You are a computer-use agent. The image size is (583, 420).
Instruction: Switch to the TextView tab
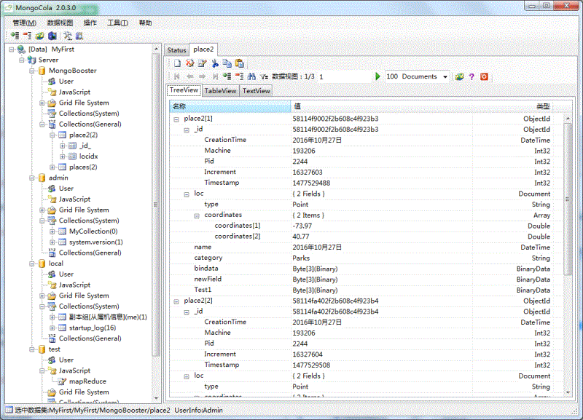coord(257,90)
